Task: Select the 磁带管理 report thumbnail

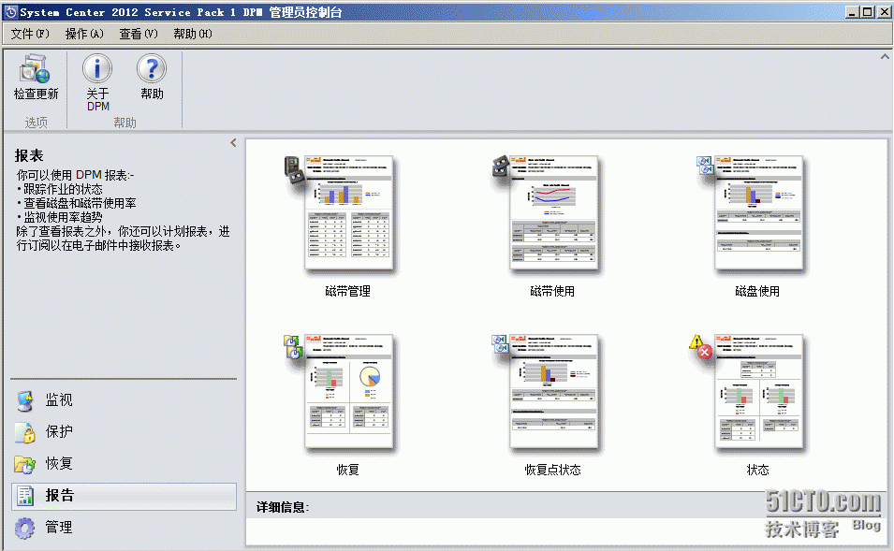Action: pos(349,212)
